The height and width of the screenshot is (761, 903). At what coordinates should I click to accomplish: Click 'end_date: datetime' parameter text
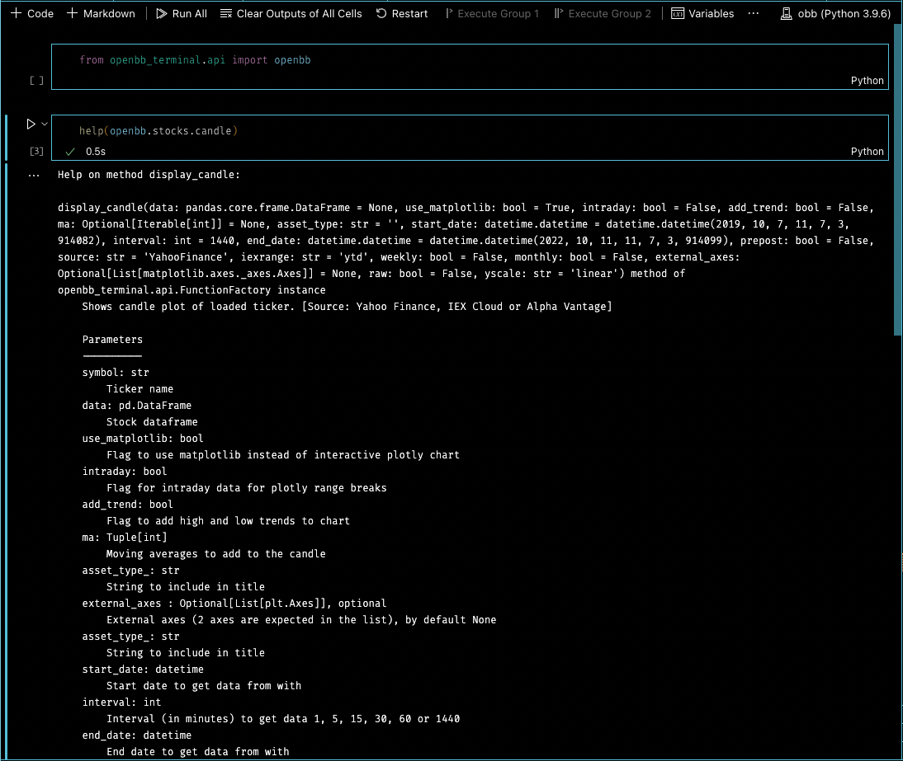136,735
